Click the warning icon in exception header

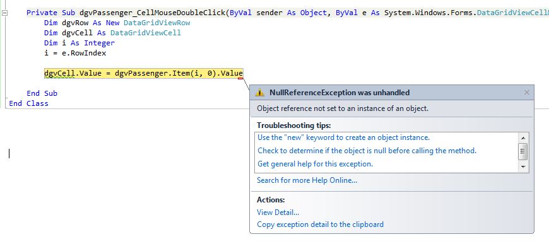260,93
